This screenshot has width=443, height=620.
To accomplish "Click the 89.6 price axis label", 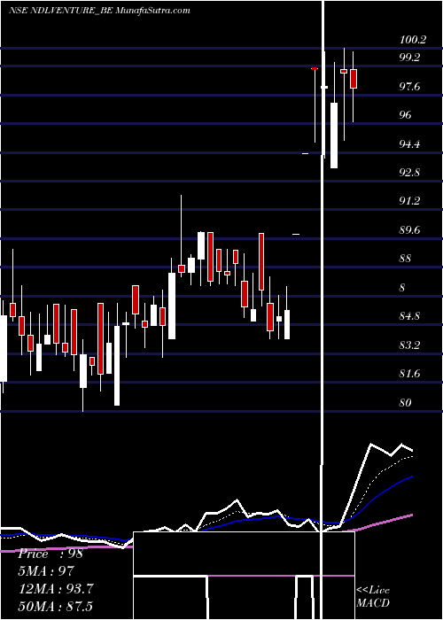I will click(x=409, y=230).
